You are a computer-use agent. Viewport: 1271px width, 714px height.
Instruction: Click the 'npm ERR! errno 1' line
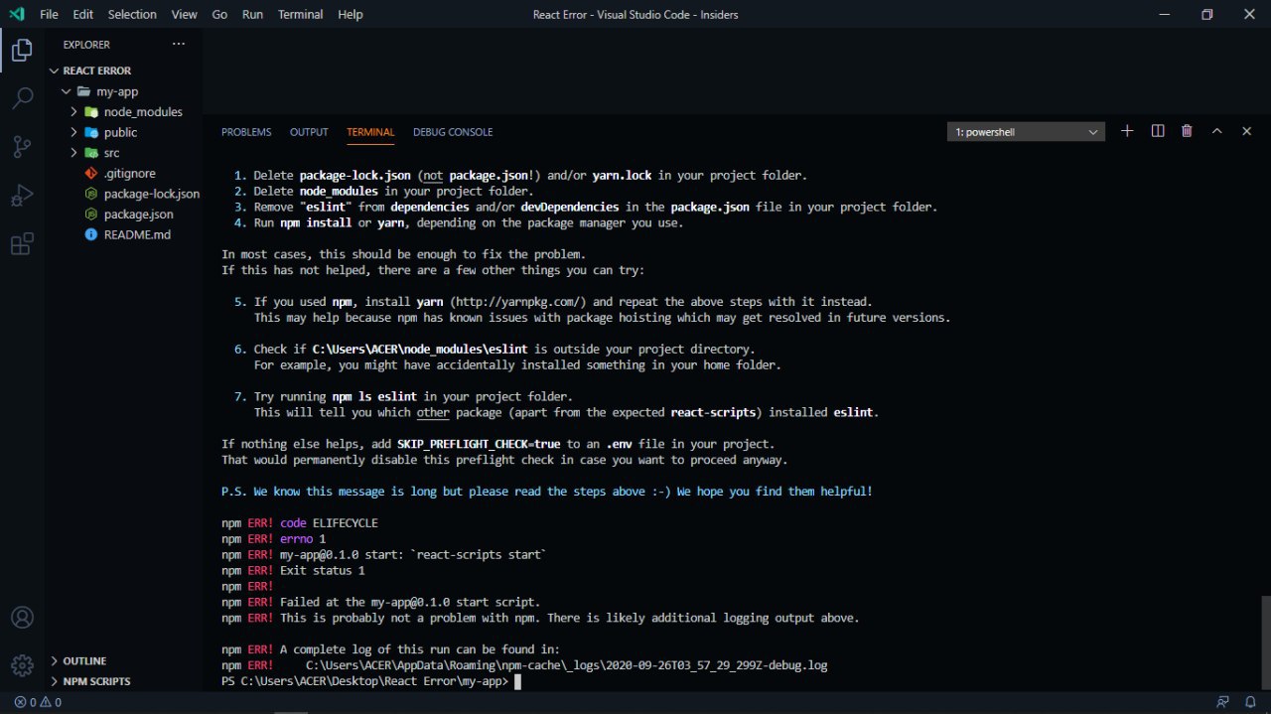[273, 539]
